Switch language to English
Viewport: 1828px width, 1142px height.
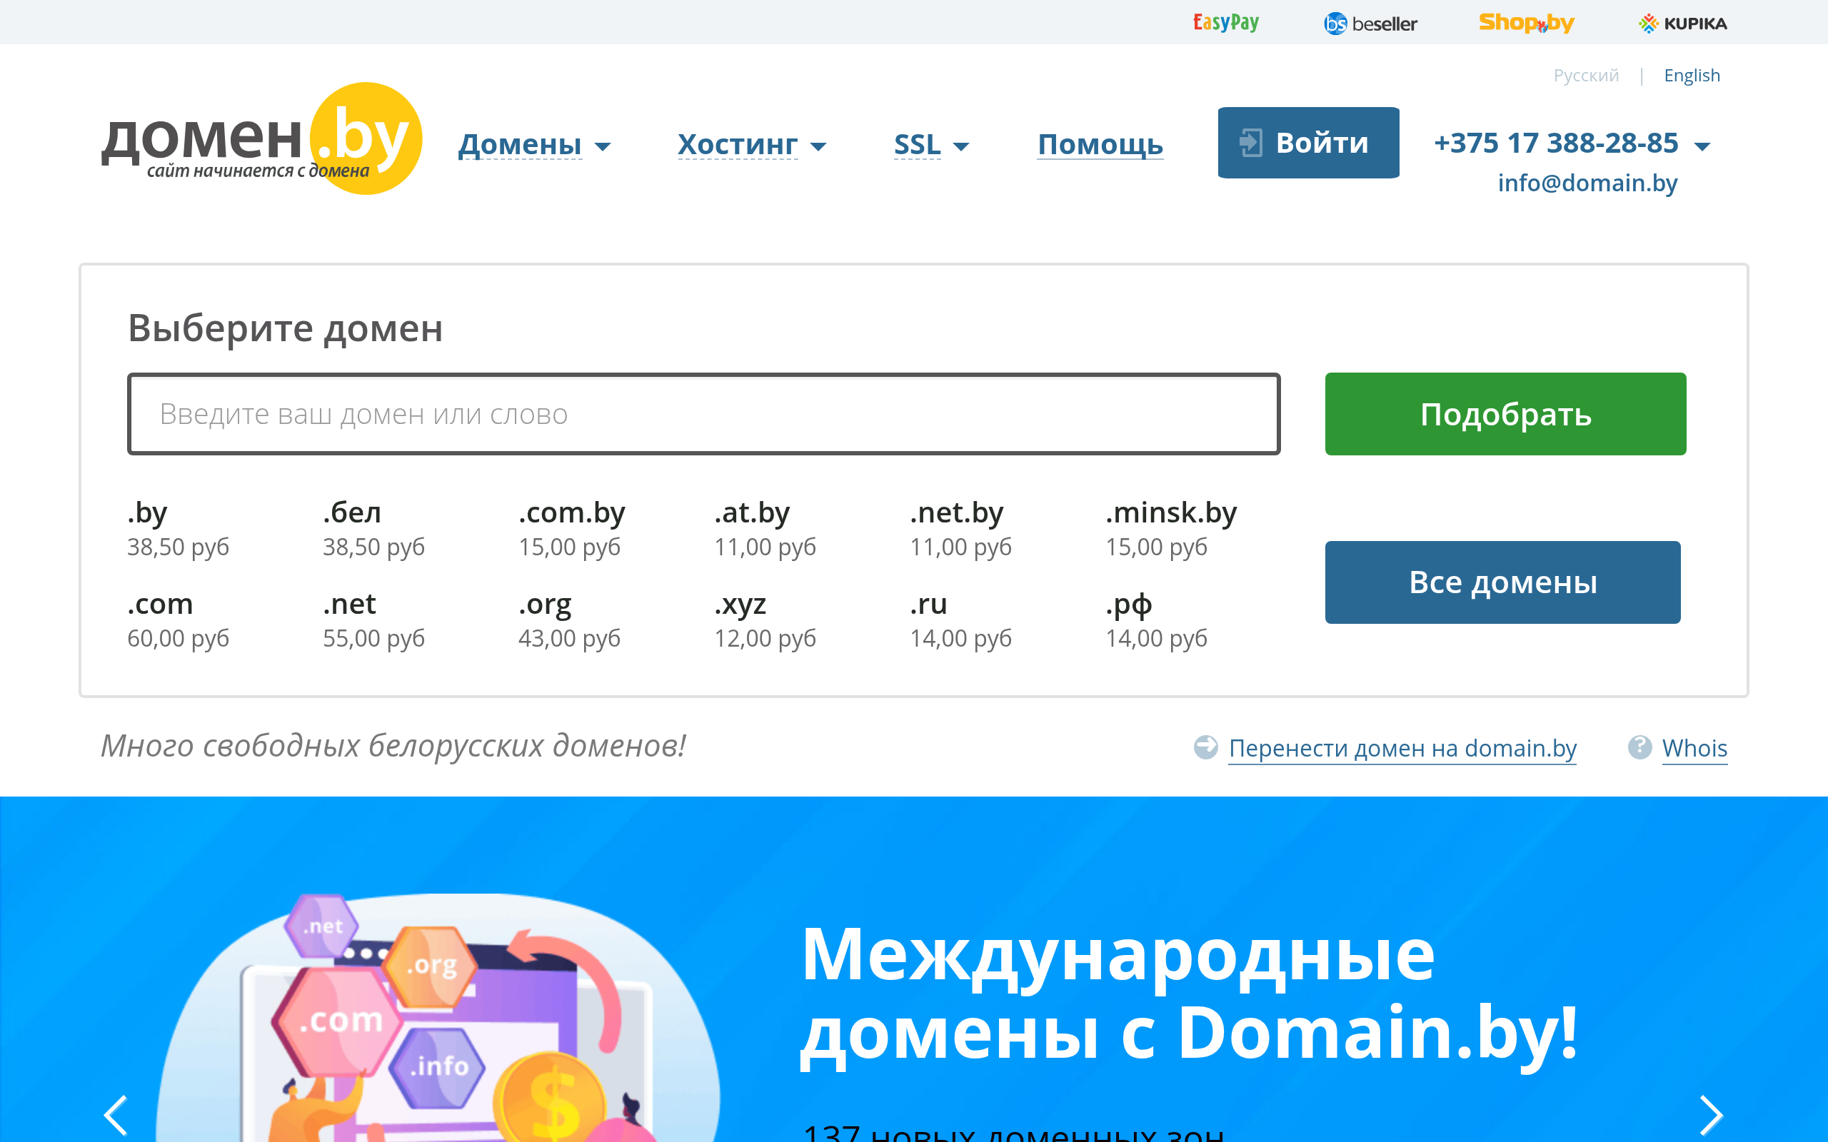(x=1692, y=76)
